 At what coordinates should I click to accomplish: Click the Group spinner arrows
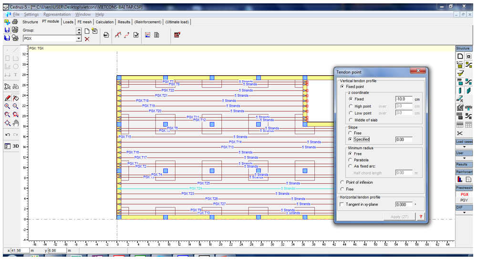(x=79, y=30)
